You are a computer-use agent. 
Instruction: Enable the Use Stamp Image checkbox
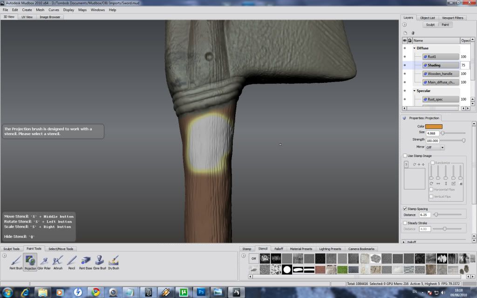coord(405,156)
